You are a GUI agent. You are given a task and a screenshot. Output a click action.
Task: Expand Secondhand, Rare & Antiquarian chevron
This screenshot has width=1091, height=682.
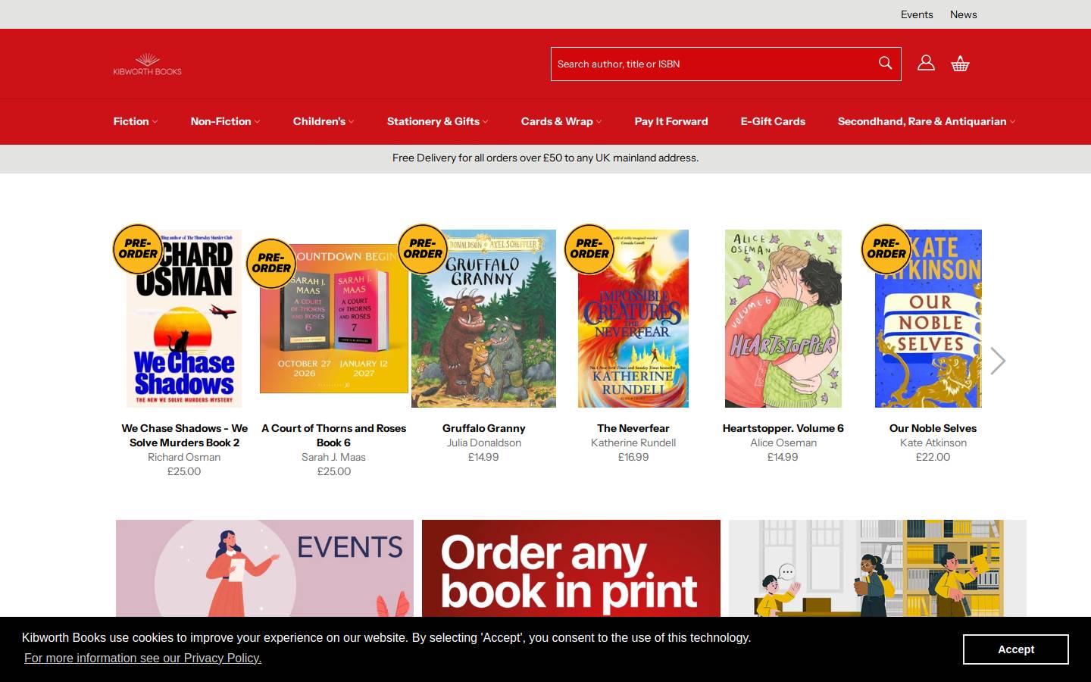point(1012,122)
